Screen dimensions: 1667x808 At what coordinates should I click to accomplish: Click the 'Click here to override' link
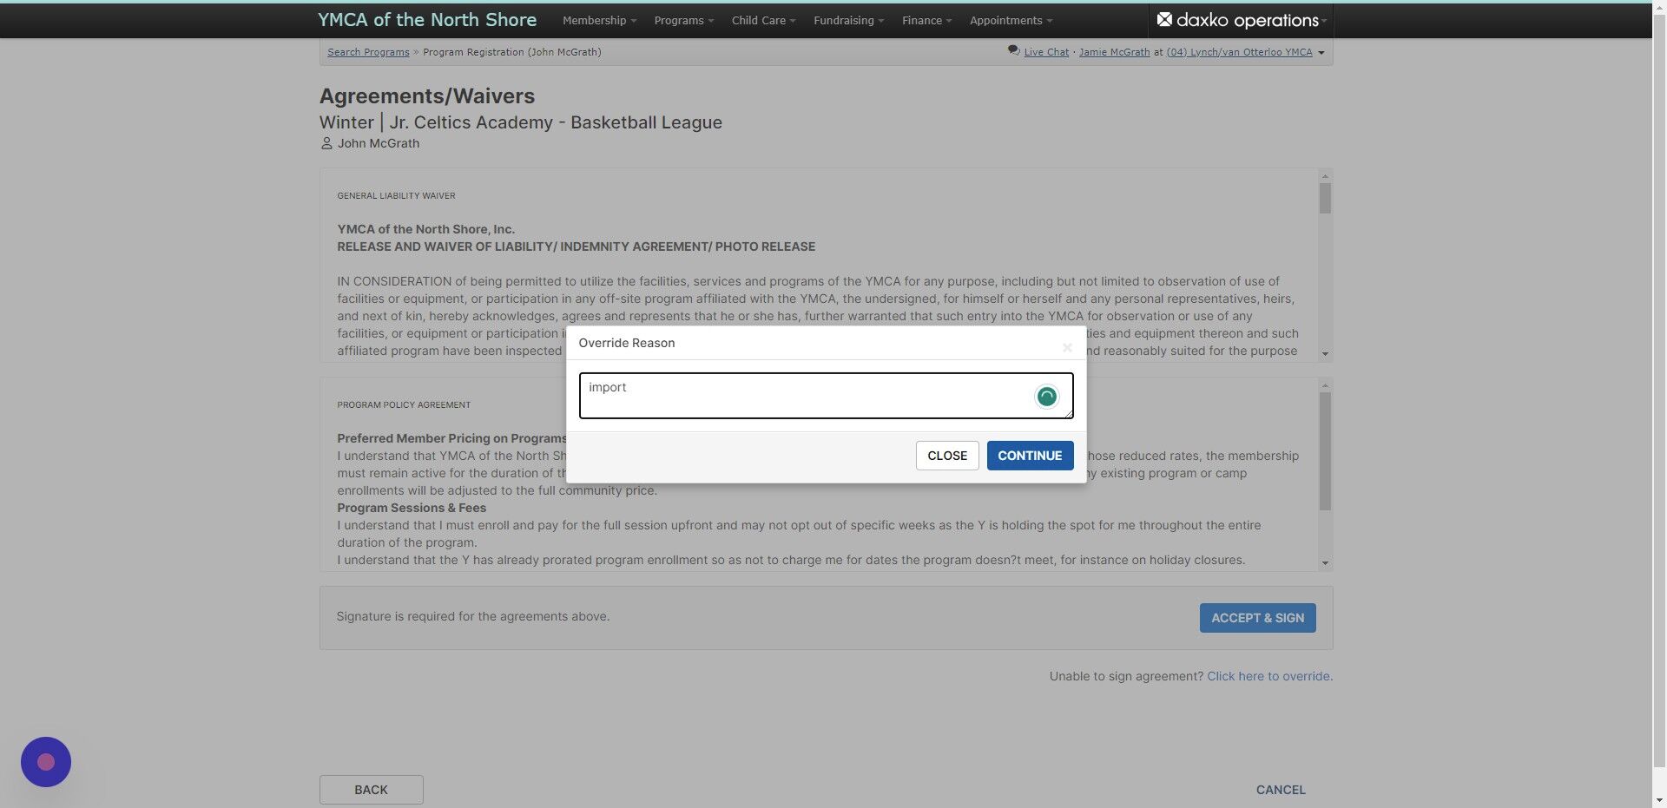coord(1269,676)
